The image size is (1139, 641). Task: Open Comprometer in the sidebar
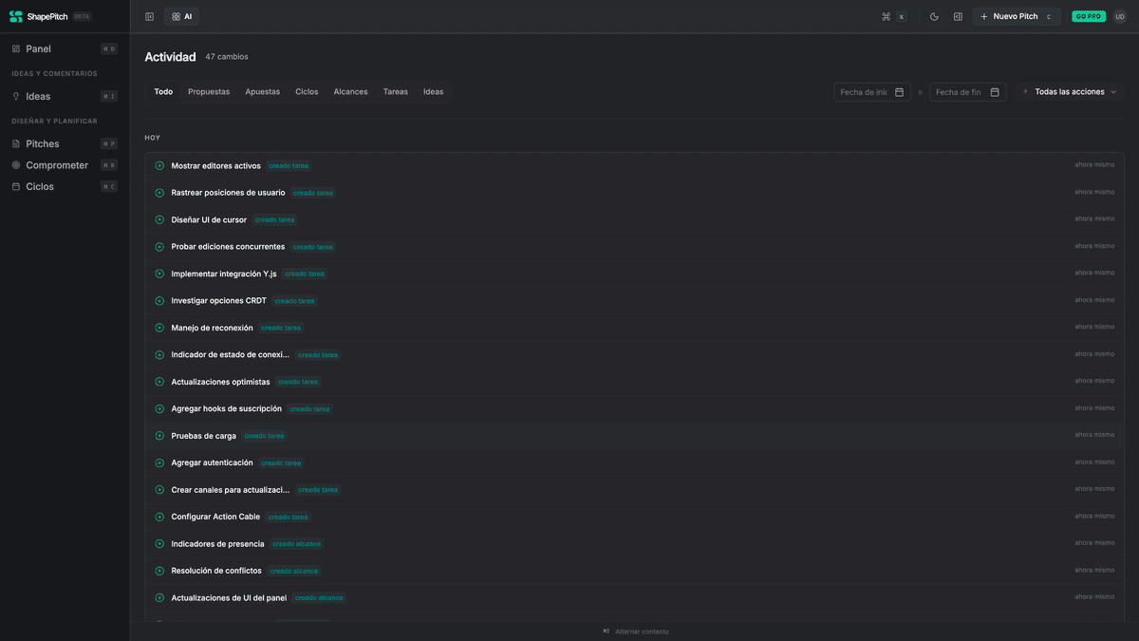pyautogui.click(x=49, y=164)
